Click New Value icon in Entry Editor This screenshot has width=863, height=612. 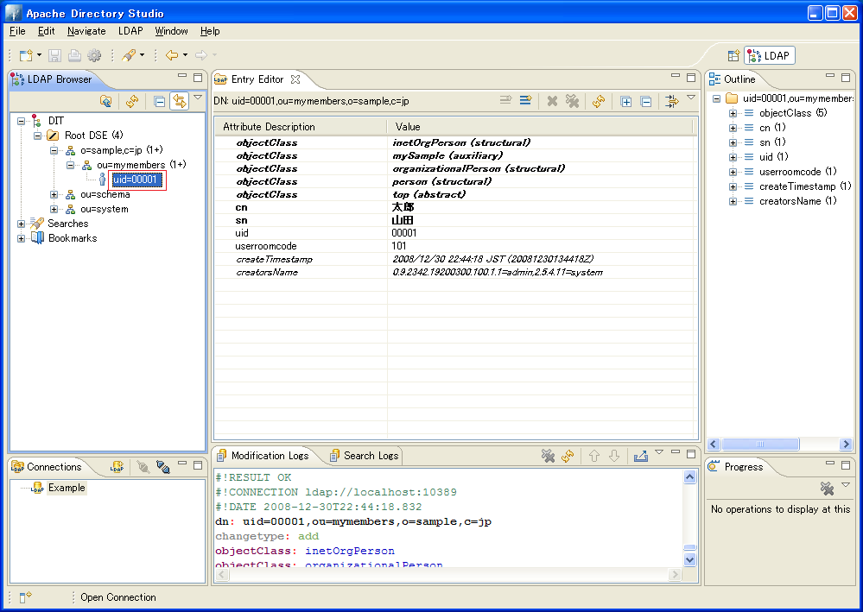(x=506, y=100)
